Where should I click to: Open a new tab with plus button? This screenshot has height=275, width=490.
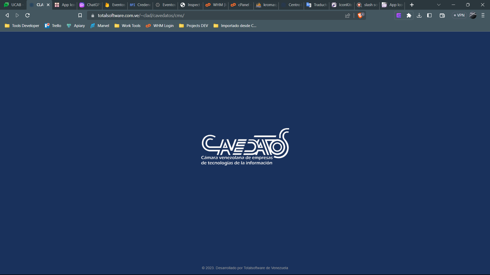[x=412, y=5]
